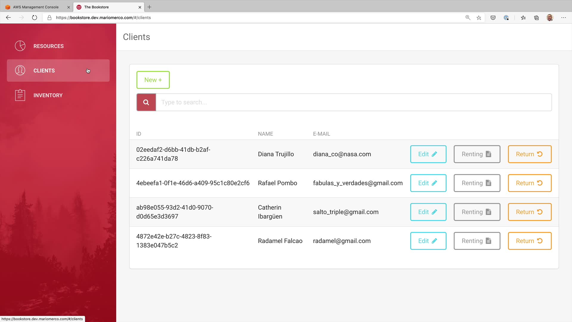Select INVENTORY in the sidebar menu
The height and width of the screenshot is (322, 572).
[48, 95]
